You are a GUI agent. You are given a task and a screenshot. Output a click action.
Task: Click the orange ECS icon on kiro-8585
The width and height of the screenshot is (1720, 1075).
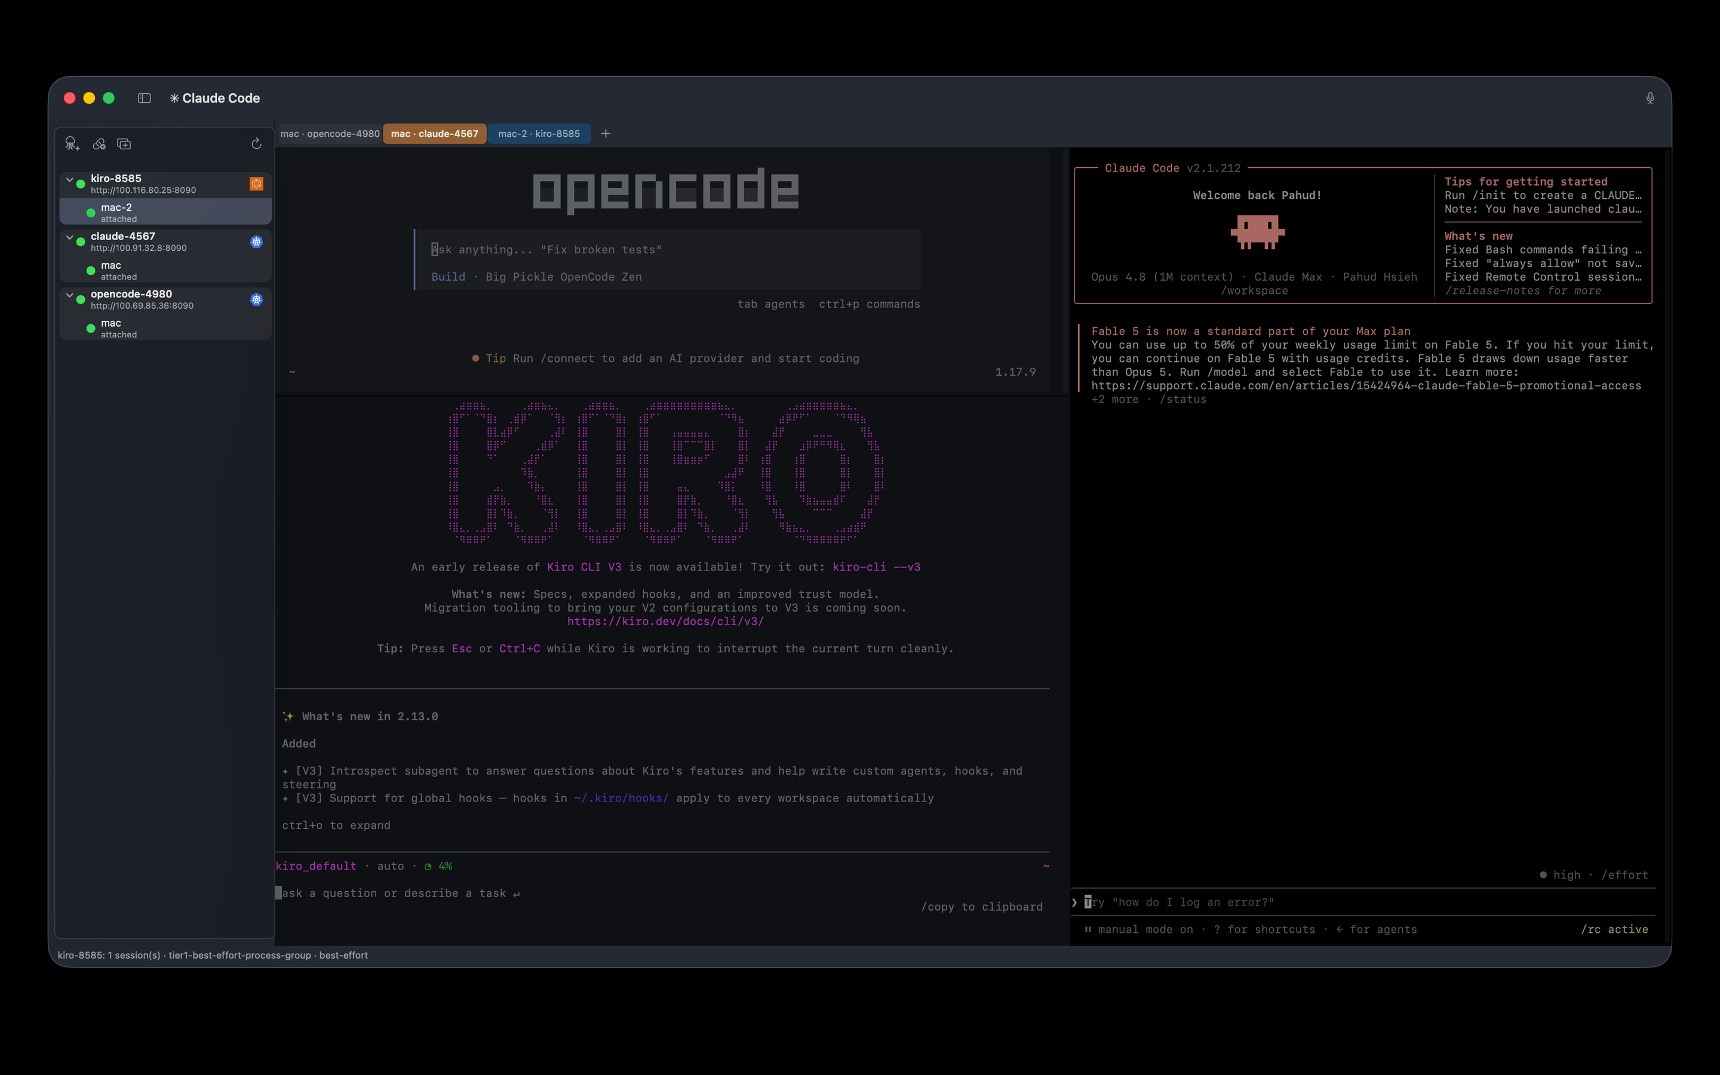pyautogui.click(x=257, y=183)
